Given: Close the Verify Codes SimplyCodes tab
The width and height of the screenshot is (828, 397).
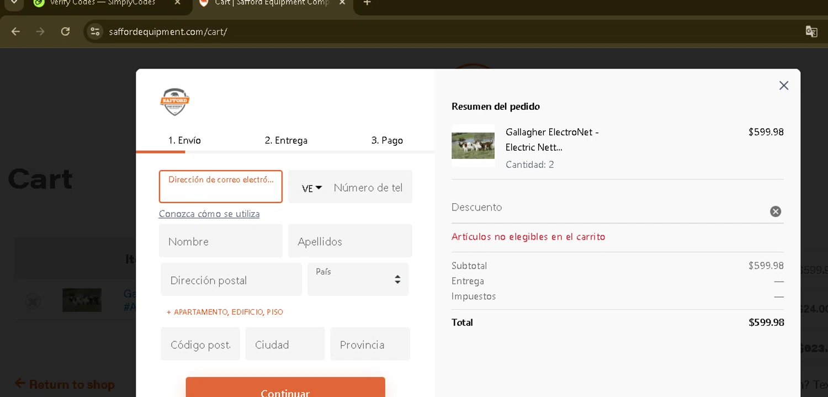Looking at the screenshot, I should (177, 3).
